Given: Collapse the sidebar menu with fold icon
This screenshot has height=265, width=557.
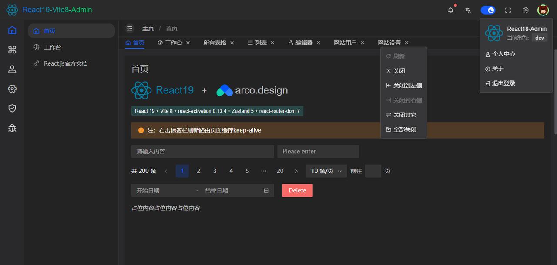Looking at the screenshot, I should click(130, 29).
